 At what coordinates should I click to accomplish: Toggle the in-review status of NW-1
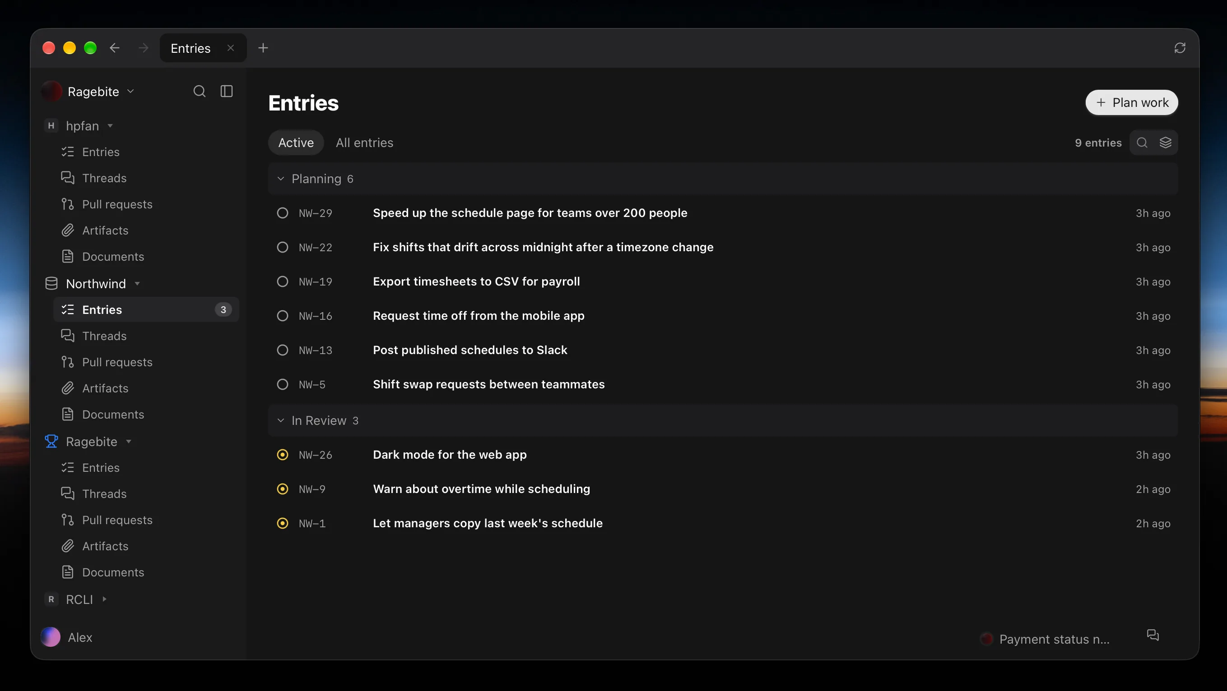[x=283, y=524]
